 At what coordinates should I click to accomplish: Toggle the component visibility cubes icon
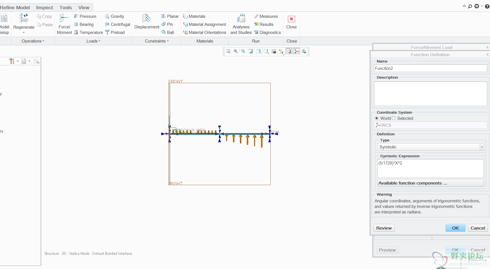click(x=304, y=51)
